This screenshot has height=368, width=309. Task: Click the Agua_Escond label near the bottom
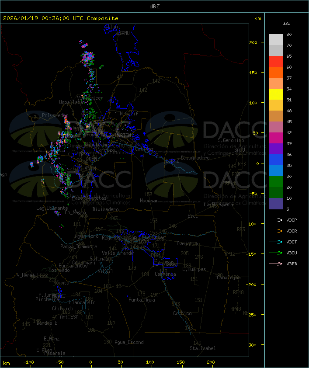(129, 342)
